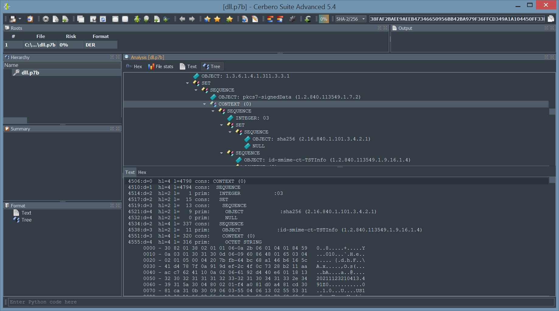Click the Risk column header in Roots
This screenshot has height=311, width=559.
71,36
